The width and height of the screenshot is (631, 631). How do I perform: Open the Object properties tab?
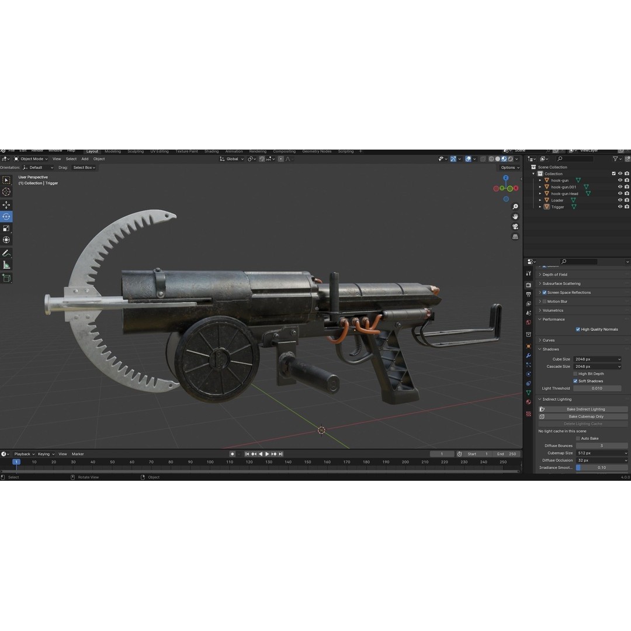click(x=528, y=346)
